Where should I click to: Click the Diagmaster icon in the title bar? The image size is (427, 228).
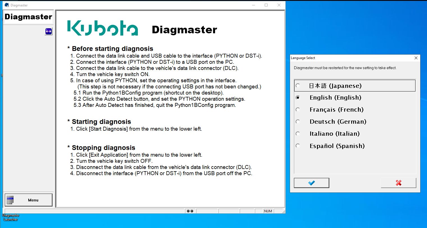tap(6, 5)
